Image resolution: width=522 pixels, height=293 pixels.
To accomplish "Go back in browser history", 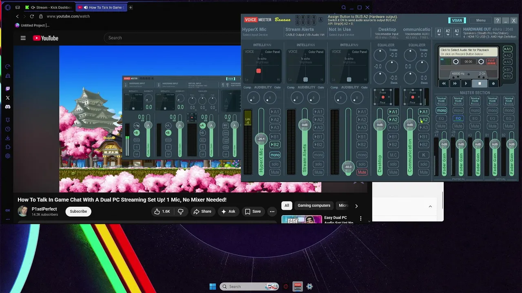I will pos(17,16).
